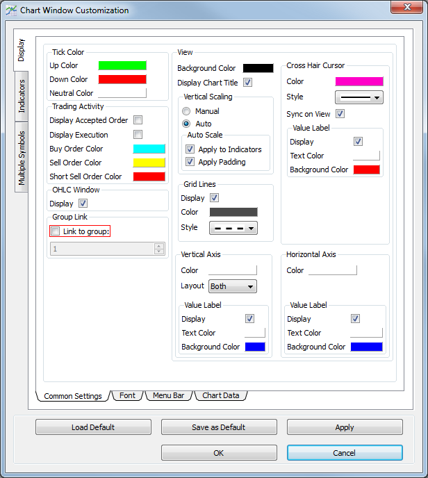The width and height of the screenshot is (428, 478).
Task: Toggle Display Accepted Order checkbox
Action: 138,120
